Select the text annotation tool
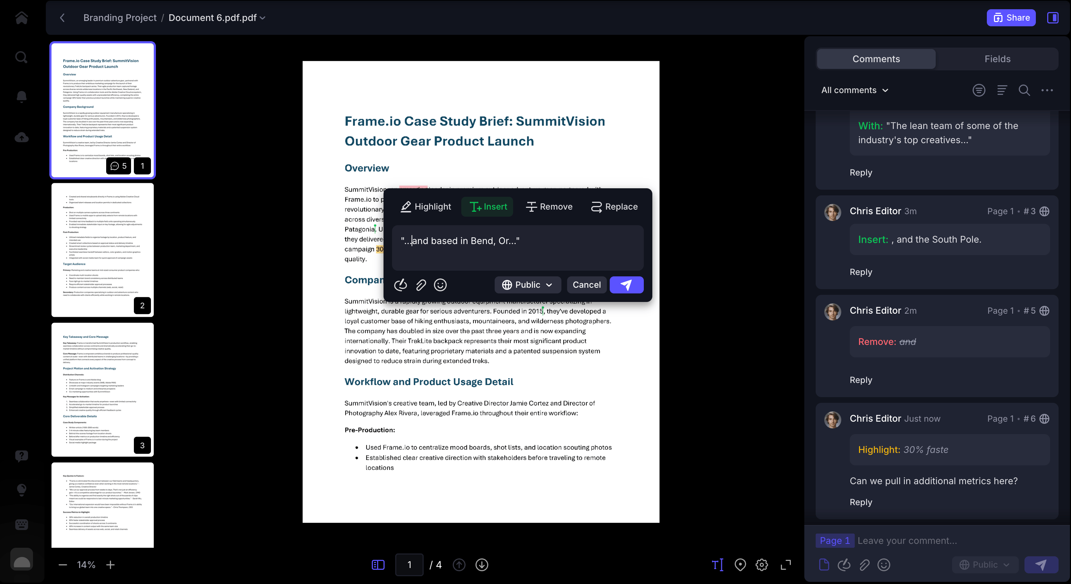 [717, 564]
